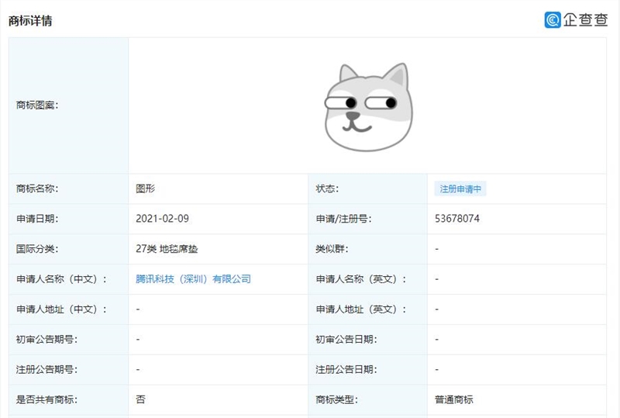Click the 国际分类： label
620x418 pixels.
(37, 249)
